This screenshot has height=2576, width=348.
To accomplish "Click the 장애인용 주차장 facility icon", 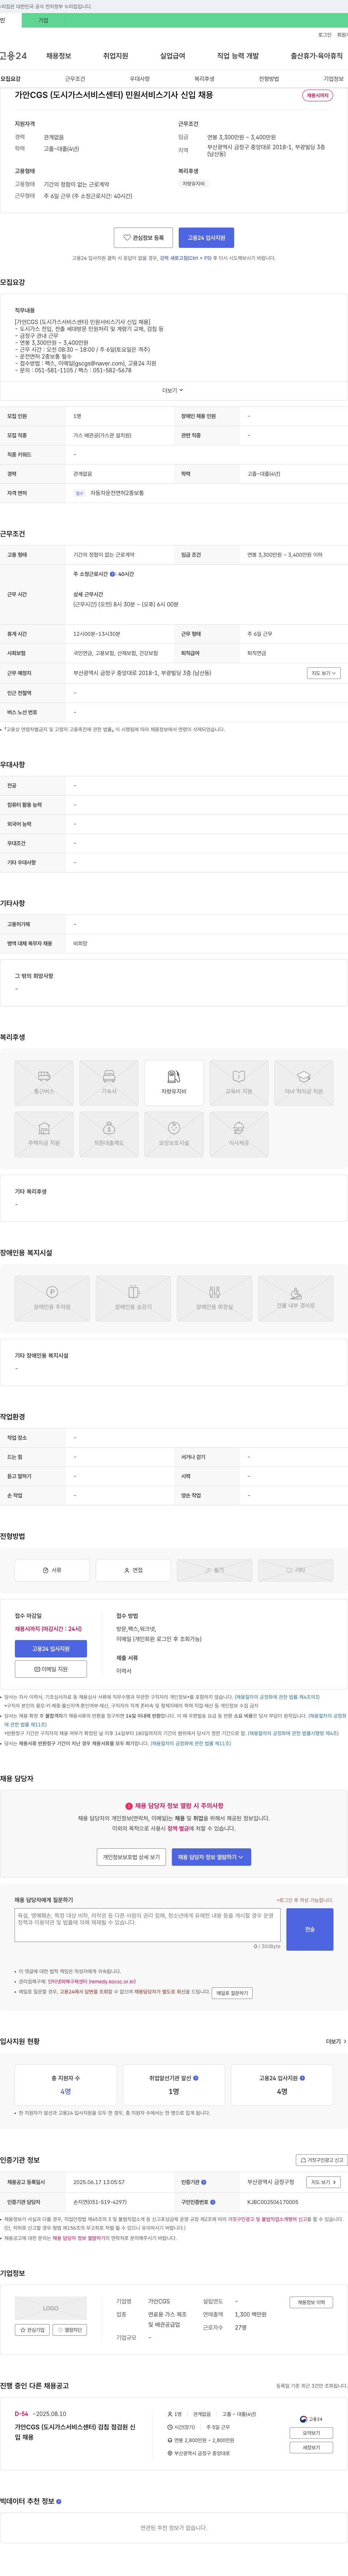I will [x=52, y=1298].
